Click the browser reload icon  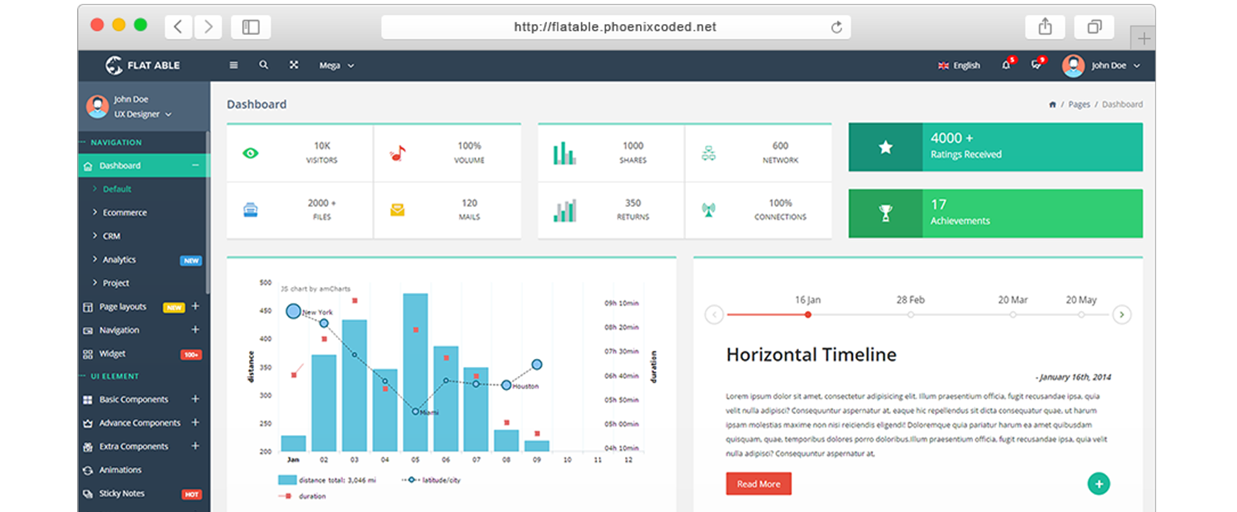pyautogui.click(x=836, y=28)
